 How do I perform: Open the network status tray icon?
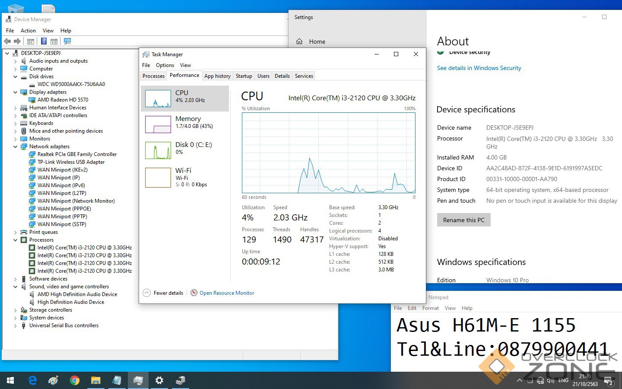[540, 381]
